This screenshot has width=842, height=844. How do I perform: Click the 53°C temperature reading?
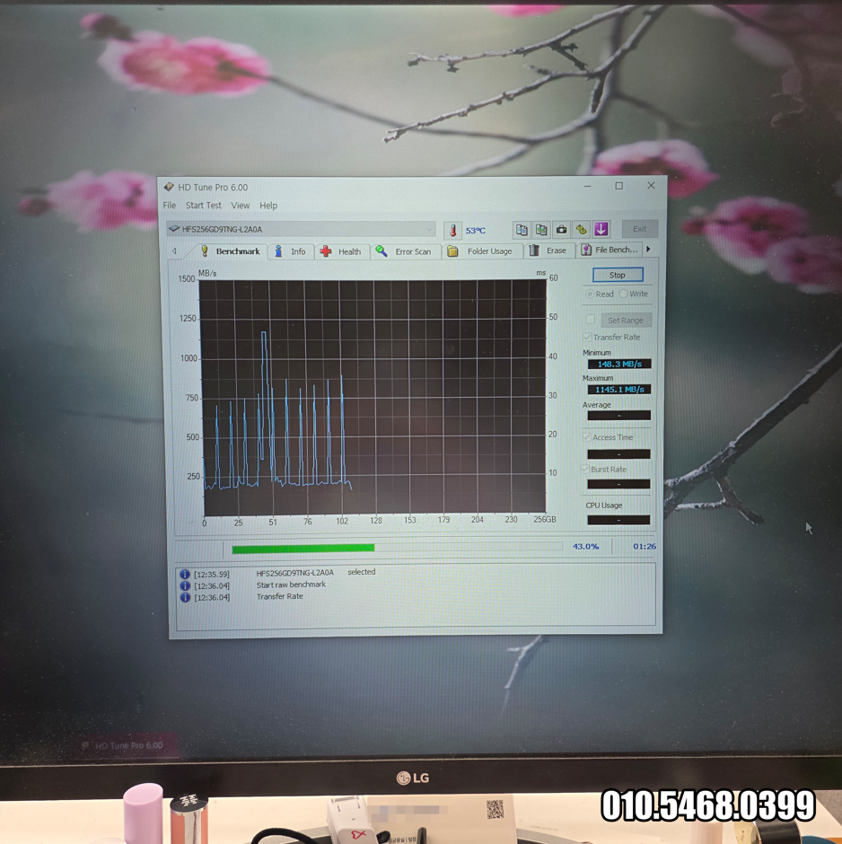pyautogui.click(x=476, y=231)
